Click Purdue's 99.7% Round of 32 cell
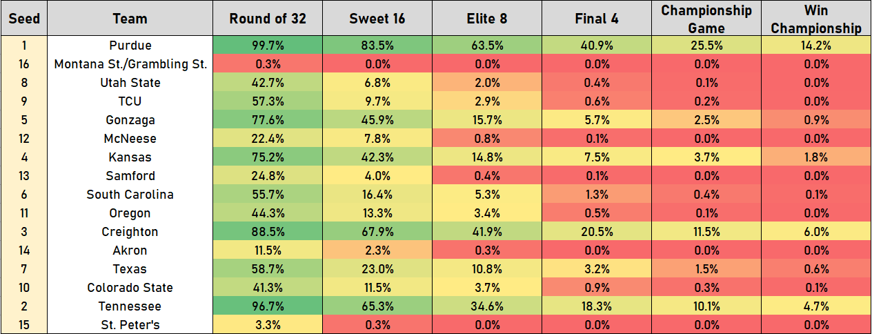This screenshot has width=872, height=334. click(x=267, y=46)
